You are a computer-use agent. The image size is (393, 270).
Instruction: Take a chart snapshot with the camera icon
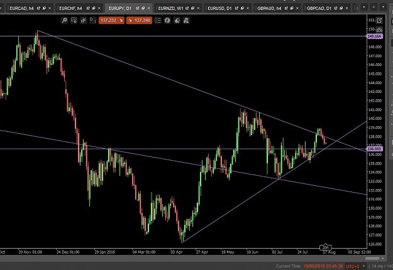[379, 30]
